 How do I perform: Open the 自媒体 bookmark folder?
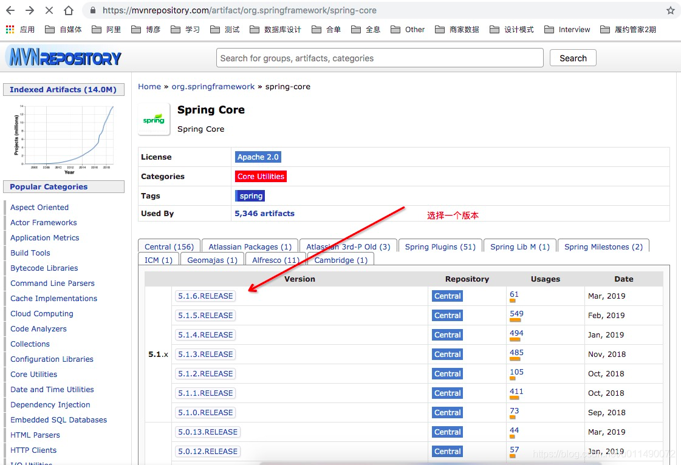tap(63, 30)
